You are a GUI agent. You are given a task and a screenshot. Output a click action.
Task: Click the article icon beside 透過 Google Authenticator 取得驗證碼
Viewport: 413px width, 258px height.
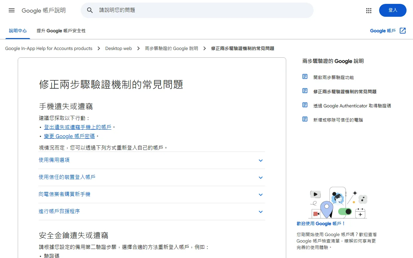tap(305, 105)
